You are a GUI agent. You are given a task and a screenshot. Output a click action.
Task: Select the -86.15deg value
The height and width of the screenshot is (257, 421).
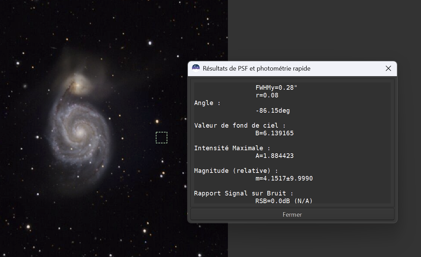coord(273,111)
